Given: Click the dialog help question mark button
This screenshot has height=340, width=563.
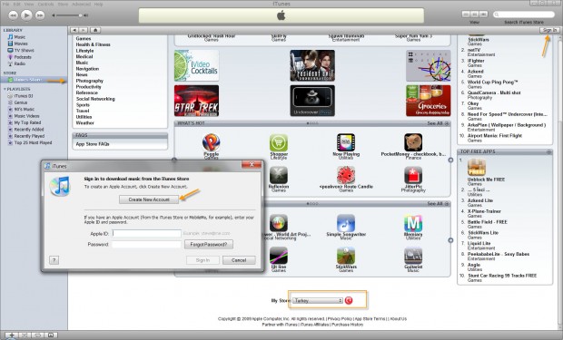Looking at the screenshot, I should coord(54,260).
